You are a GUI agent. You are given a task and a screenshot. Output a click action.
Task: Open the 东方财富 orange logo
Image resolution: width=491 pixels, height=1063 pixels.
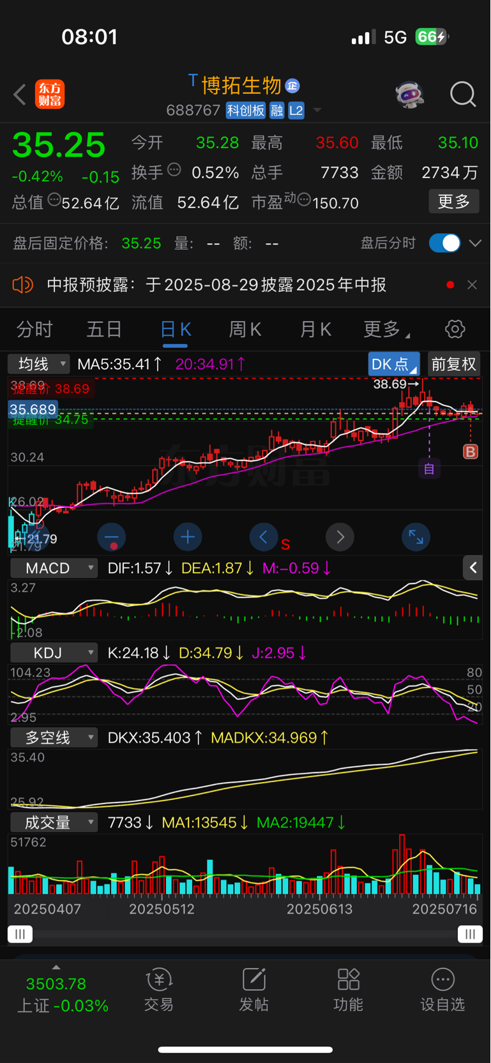[50, 94]
